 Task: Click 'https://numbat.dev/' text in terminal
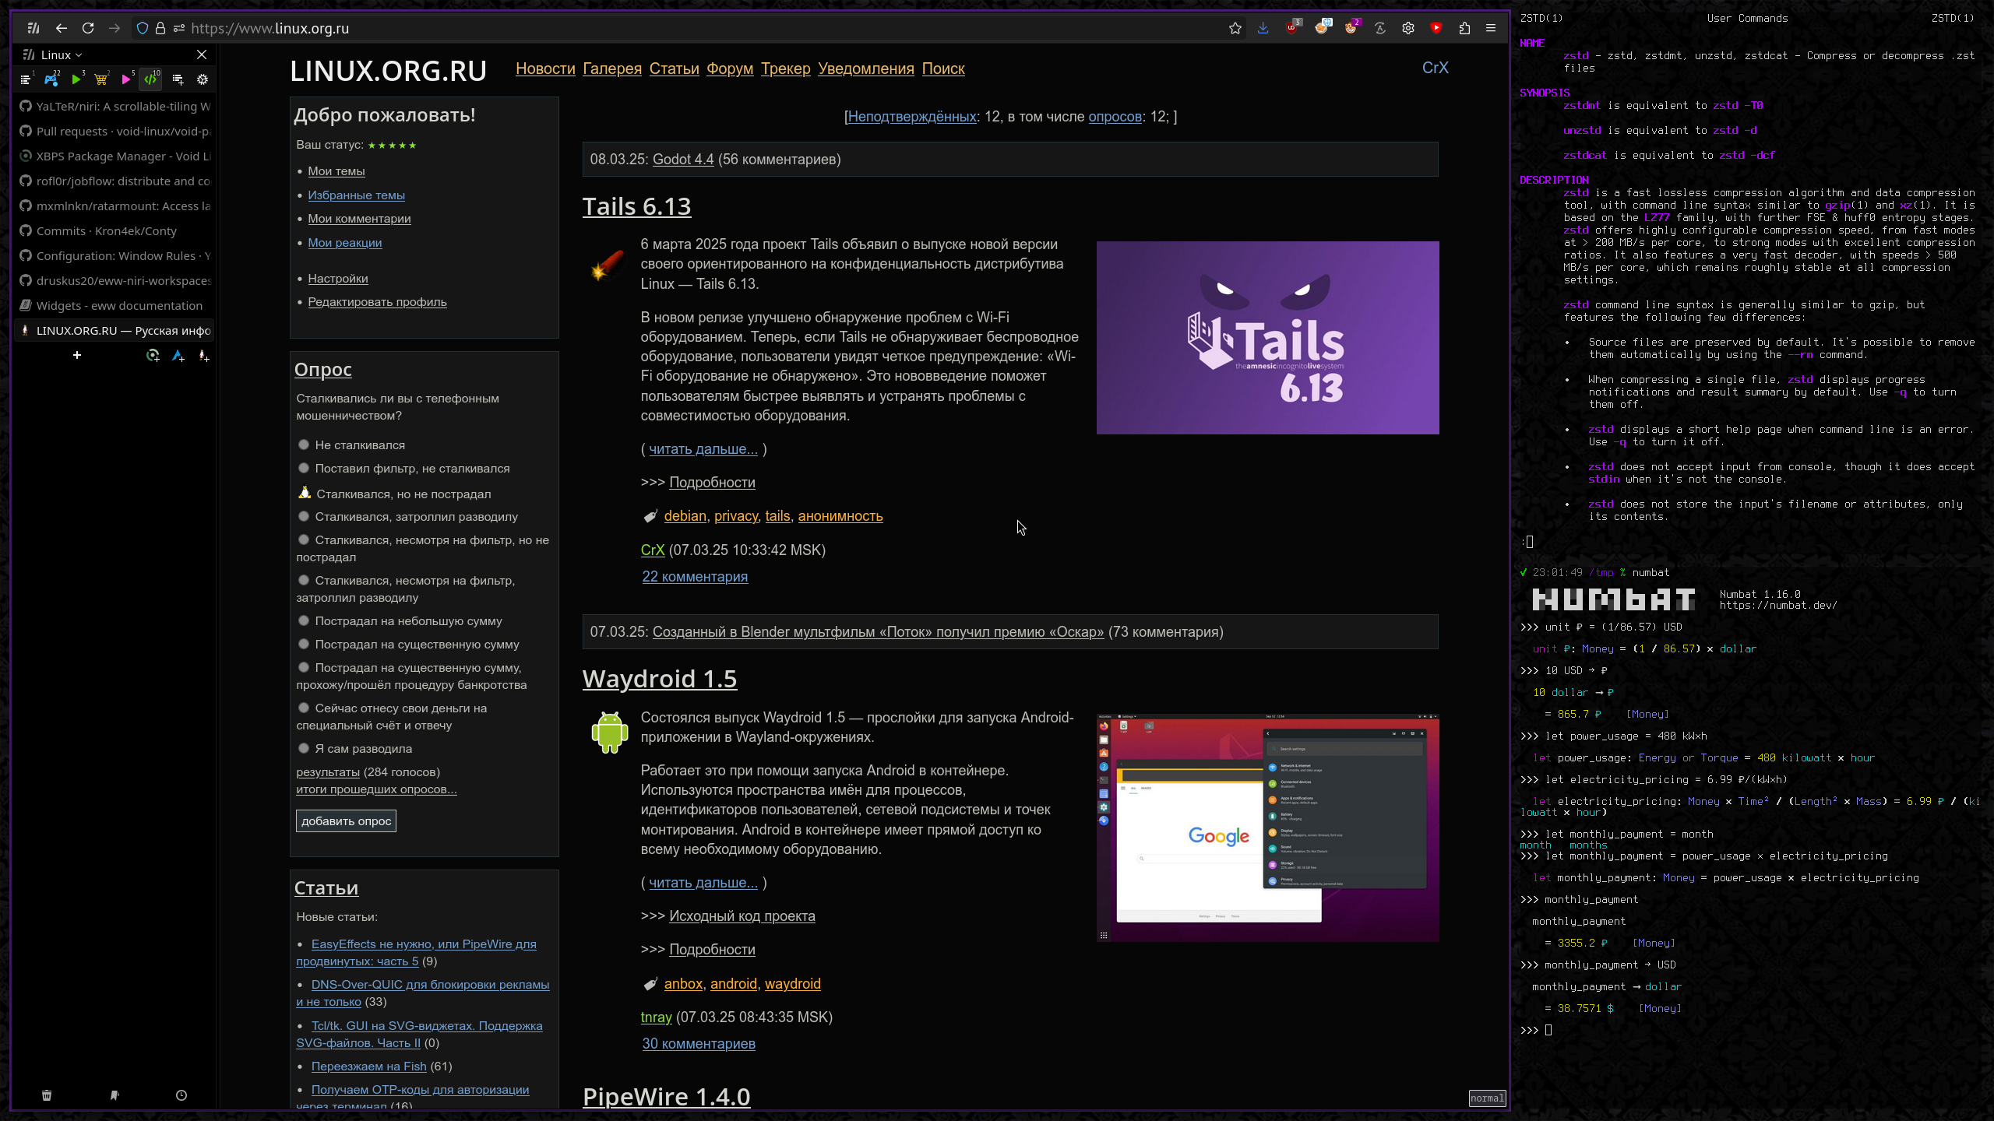(x=1778, y=605)
